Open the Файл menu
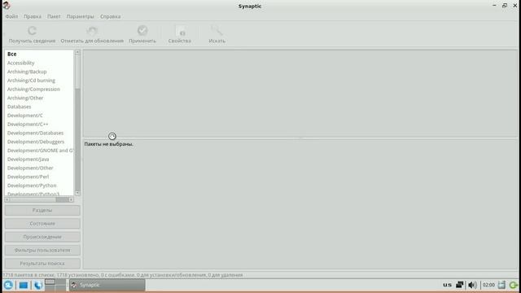The width and height of the screenshot is (521, 293). coord(11,16)
